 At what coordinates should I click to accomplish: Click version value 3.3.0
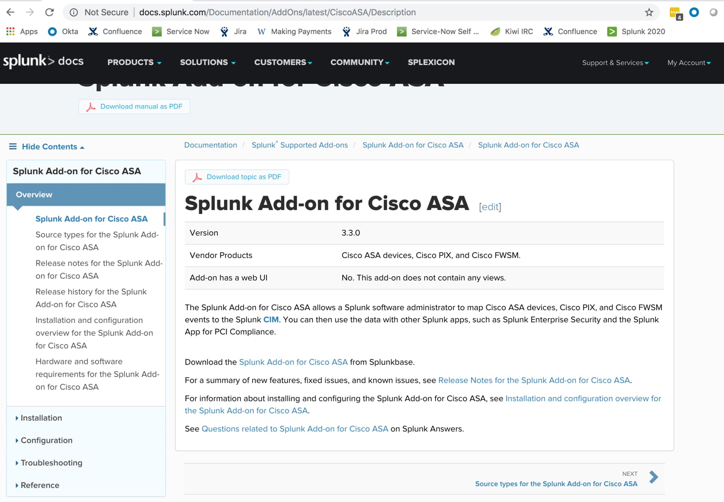pyautogui.click(x=351, y=233)
